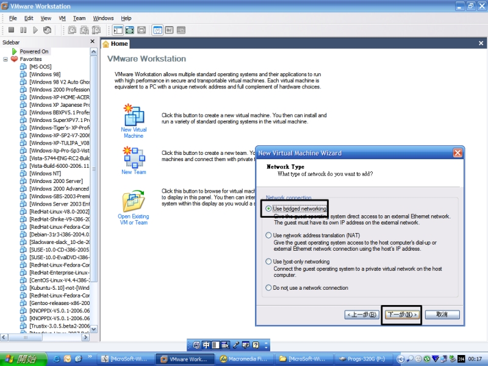Viewport: 488px width, 366px height.
Task: Click the New Team link text
Action: tap(134, 172)
